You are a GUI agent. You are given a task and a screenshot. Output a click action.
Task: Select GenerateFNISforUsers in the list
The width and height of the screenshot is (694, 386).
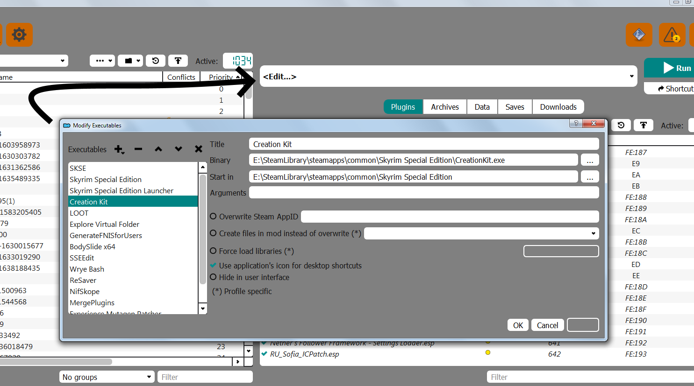133,235
